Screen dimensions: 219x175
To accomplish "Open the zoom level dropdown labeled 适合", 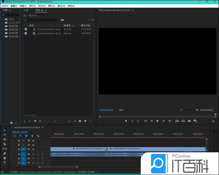I will pos(125,110).
